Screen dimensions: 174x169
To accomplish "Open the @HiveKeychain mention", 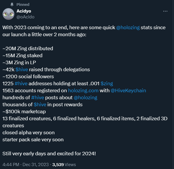I will pyautogui.click(x=128, y=90).
